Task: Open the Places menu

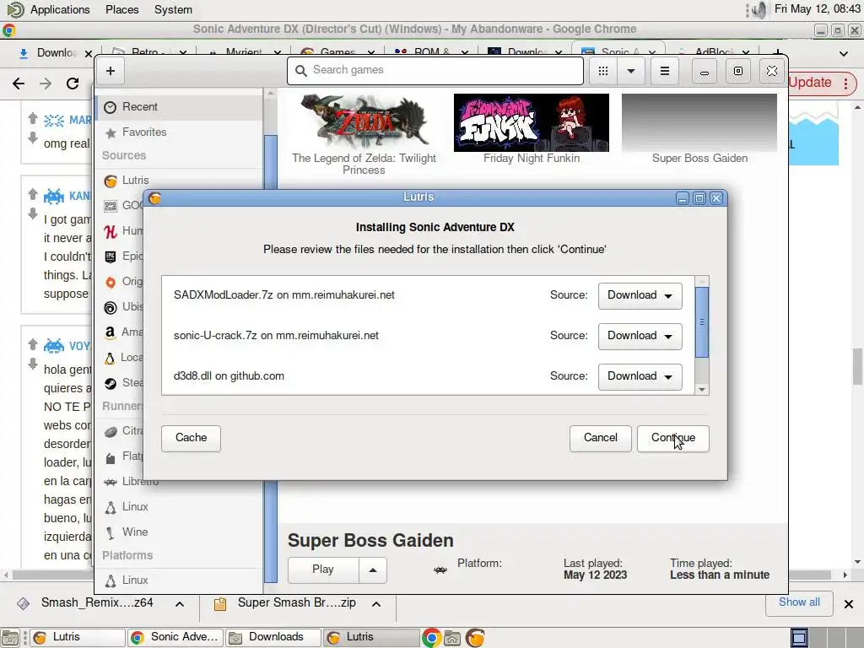Action: pos(121,9)
